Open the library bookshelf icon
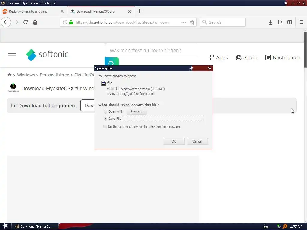Screen dimensions: 307x230 (280, 22)
